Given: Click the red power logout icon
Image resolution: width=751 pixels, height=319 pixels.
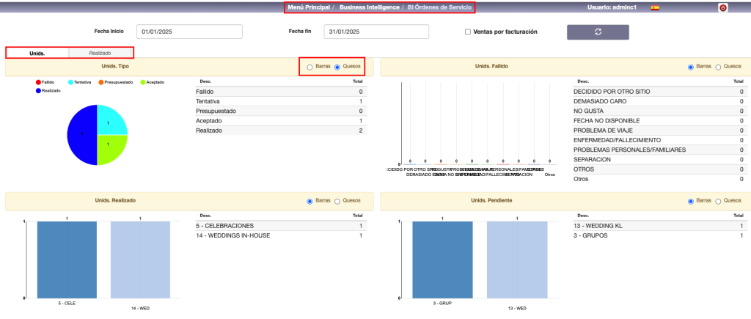Looking at the screenshot, I should [722, 8].
